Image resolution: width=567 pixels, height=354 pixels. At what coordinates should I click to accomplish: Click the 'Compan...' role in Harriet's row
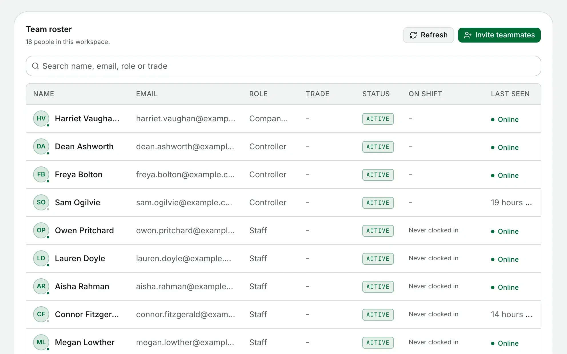[x=268, y=118]
